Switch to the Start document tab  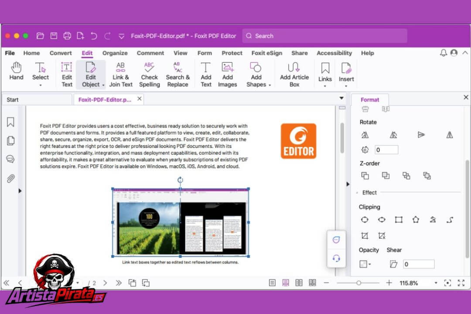click(37, 99)
